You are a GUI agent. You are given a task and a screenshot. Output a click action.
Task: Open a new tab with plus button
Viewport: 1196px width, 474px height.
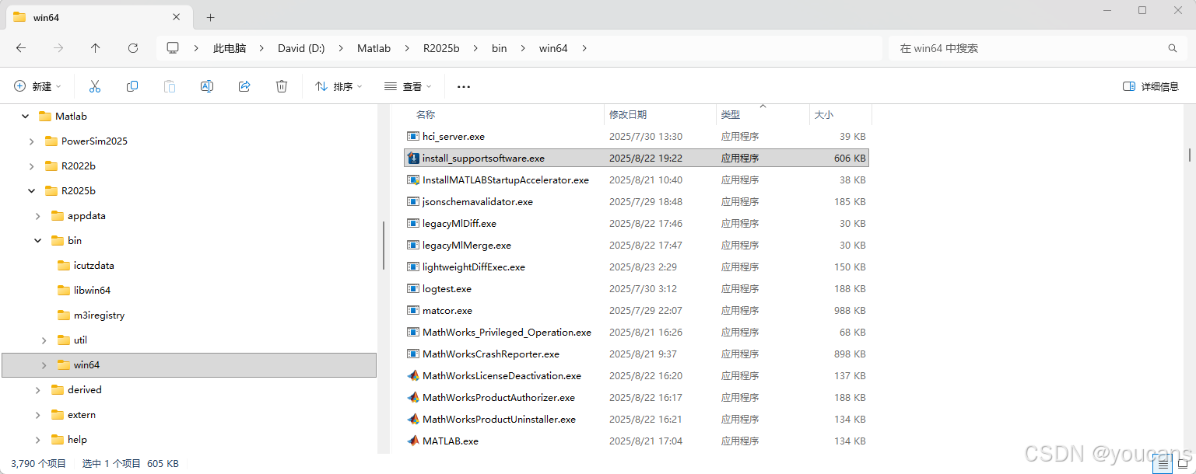210,17
